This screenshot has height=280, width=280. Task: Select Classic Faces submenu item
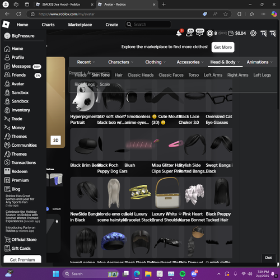171,75
